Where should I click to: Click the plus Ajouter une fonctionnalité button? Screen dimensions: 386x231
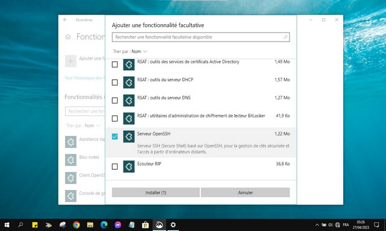[71, 61]
